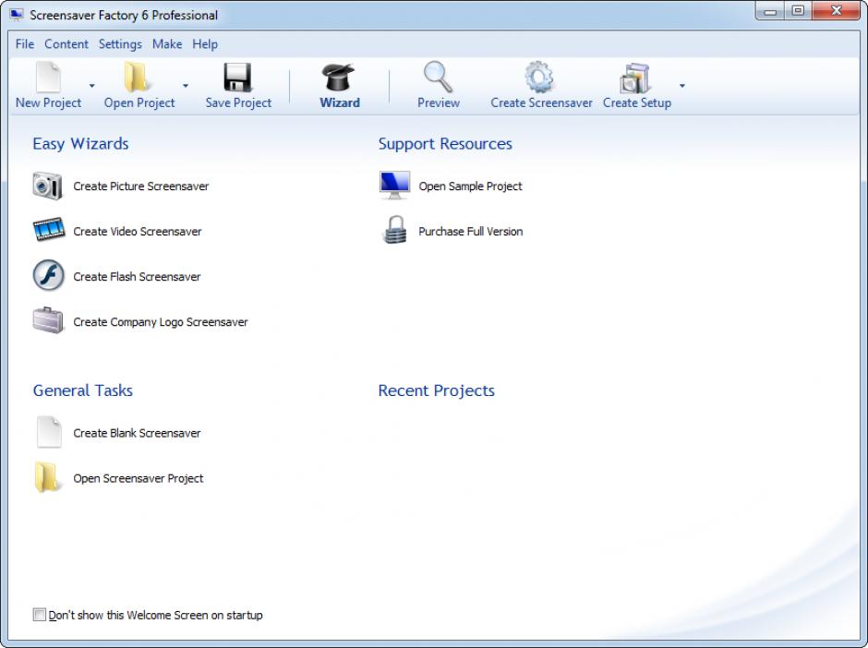
Task: Click the Create Screensaver toolbar label
Action: [541, 103]
